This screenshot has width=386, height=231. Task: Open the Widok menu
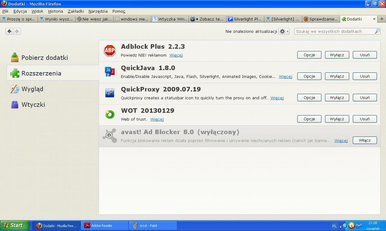pyautogui.click(x=37, y=11)
